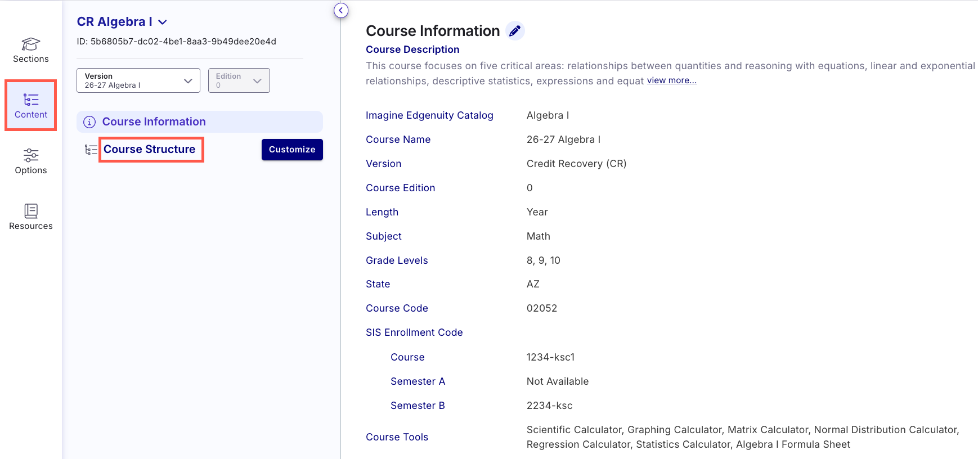Open the disabled Edition dropdown
Screen dimensions: 978x459
coord(239,80)
